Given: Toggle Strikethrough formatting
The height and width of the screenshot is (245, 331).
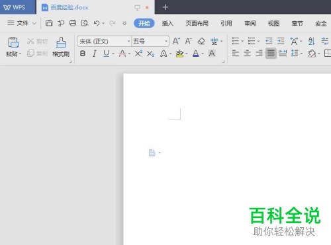Looking at the screenshot, I should pos(122,53).
